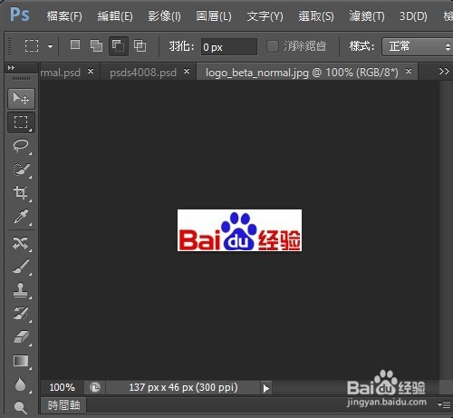
Task: Open the 編輯(E) menu
Action: 115,15
